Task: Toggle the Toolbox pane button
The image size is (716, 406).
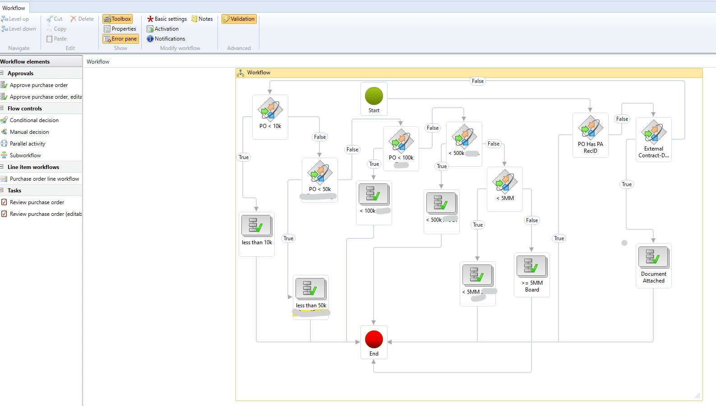Action: [x=117, y=19]
